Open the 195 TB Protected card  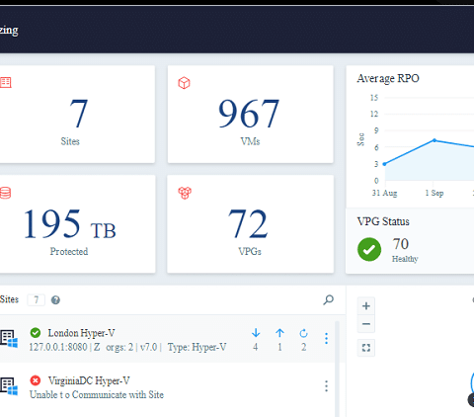[x=77, y=224]
